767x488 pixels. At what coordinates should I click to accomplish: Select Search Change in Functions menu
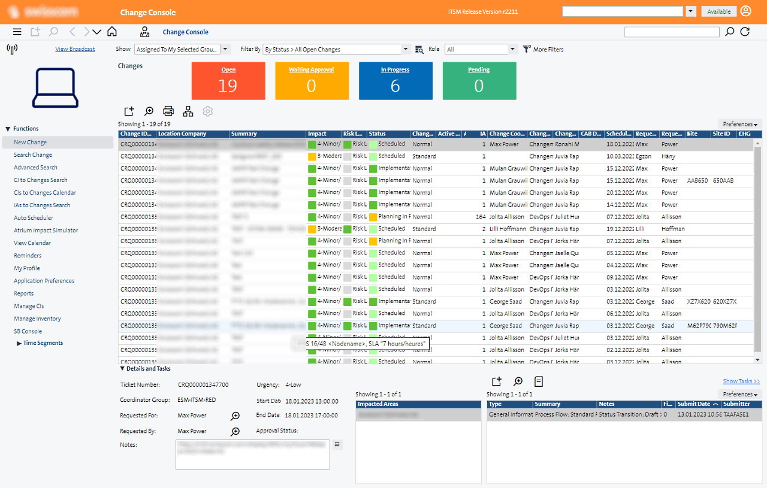[33, 155]
